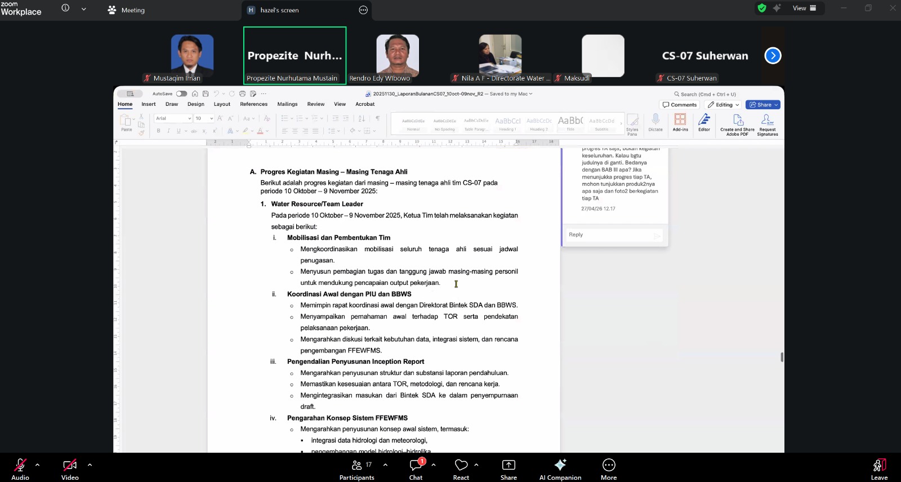901x482 pixels.
Task: Switch to the Acrobat ribbon tab
Action: [x=365, y=104]
